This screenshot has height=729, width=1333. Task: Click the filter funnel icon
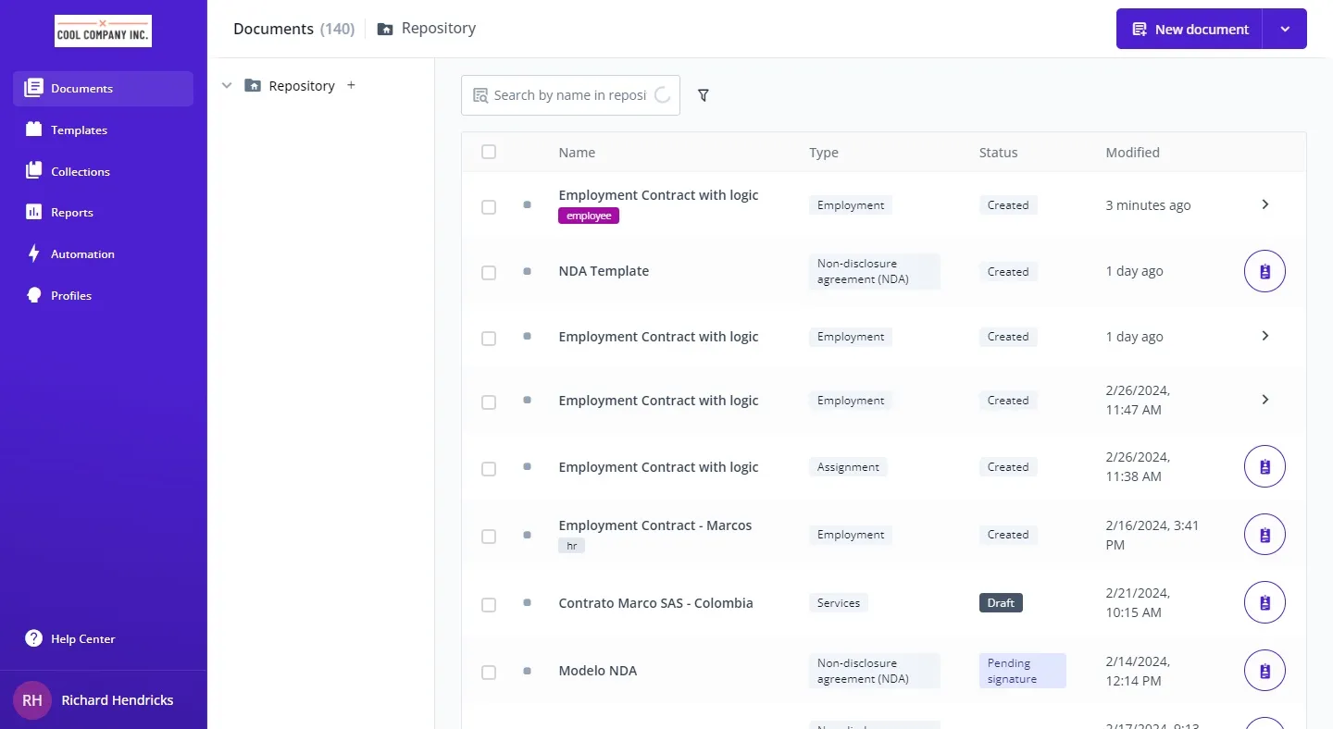pyautogui.click(x=704, y=95)
